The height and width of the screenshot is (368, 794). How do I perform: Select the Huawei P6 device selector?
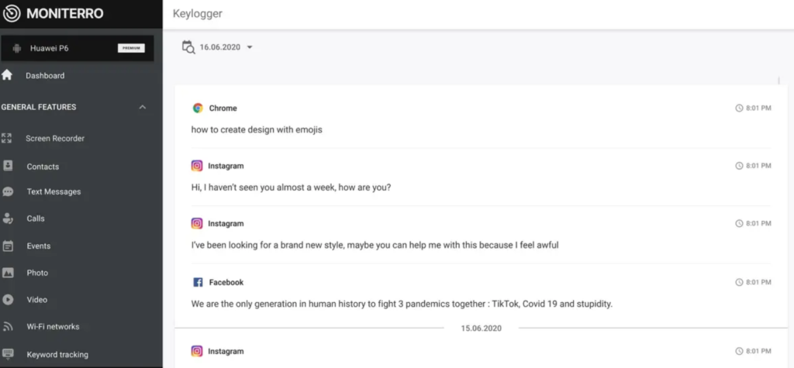point(78,48)
